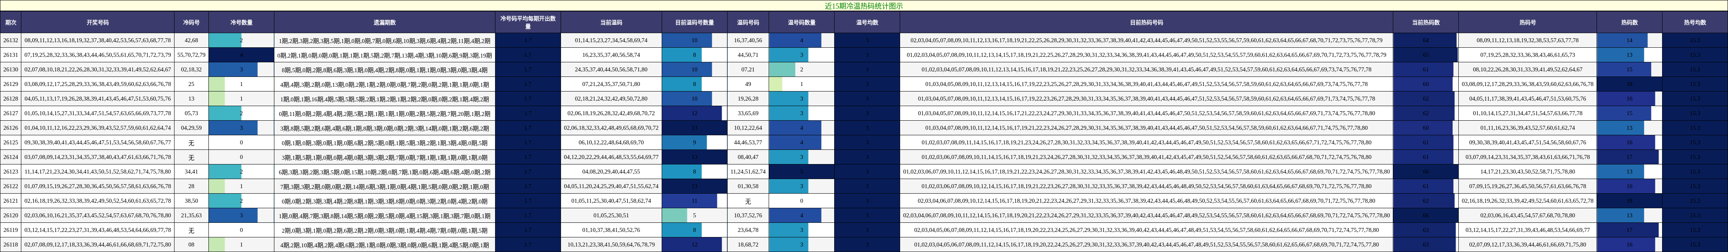Click the 冷号数量 column header
This screenshot has height=252, width=1728.
click(x=242, y=22)
